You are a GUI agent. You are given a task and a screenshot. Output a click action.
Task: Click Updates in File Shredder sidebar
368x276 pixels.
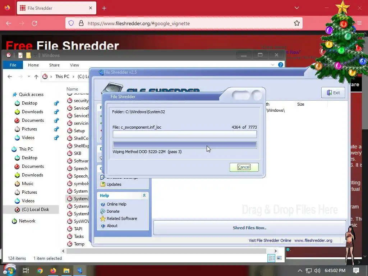coord(114,184)
